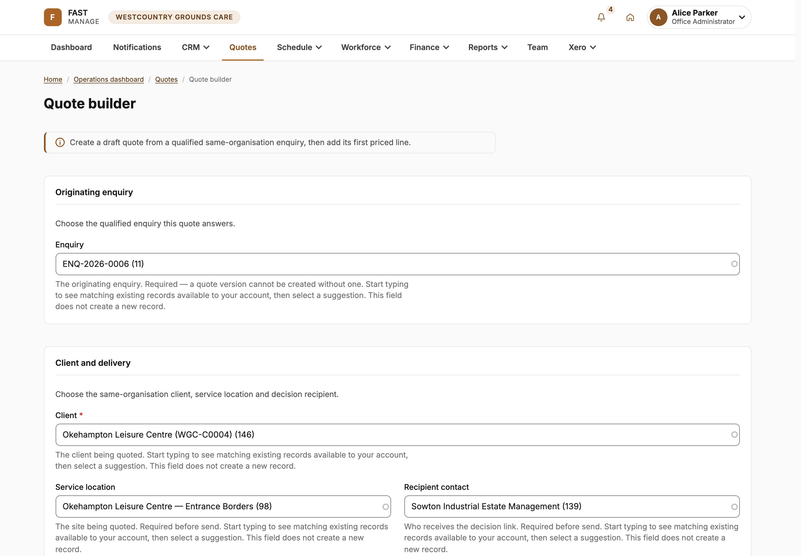The width and height of the screenshot is (801, 556).
Task: Click the circle indicator in Client field
Action: click(734, 435)
